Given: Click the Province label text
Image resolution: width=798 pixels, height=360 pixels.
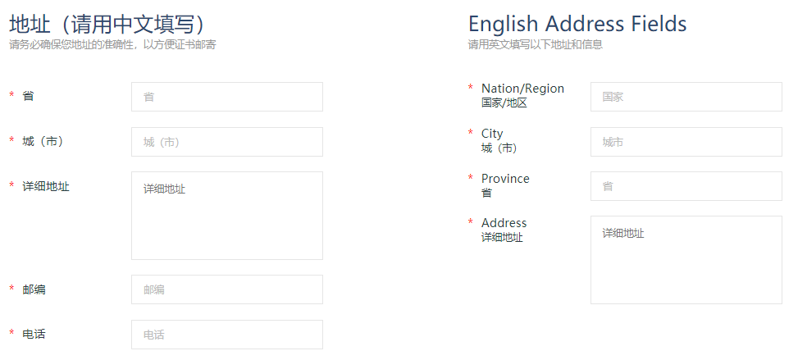Looking at the screenshot, I should (x=505, y=179).
